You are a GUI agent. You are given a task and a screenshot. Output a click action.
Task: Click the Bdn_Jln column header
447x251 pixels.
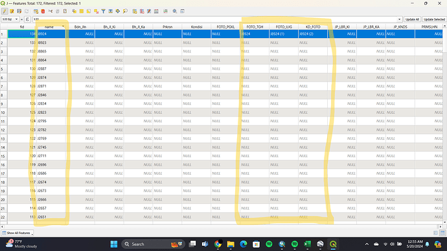point(80,27)
